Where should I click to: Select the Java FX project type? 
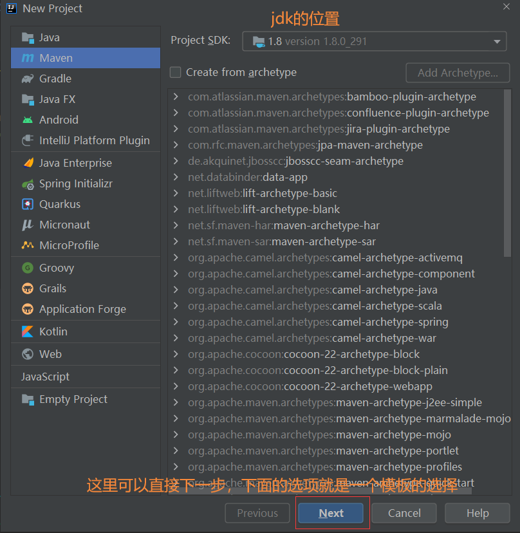(x=55, y=99)
